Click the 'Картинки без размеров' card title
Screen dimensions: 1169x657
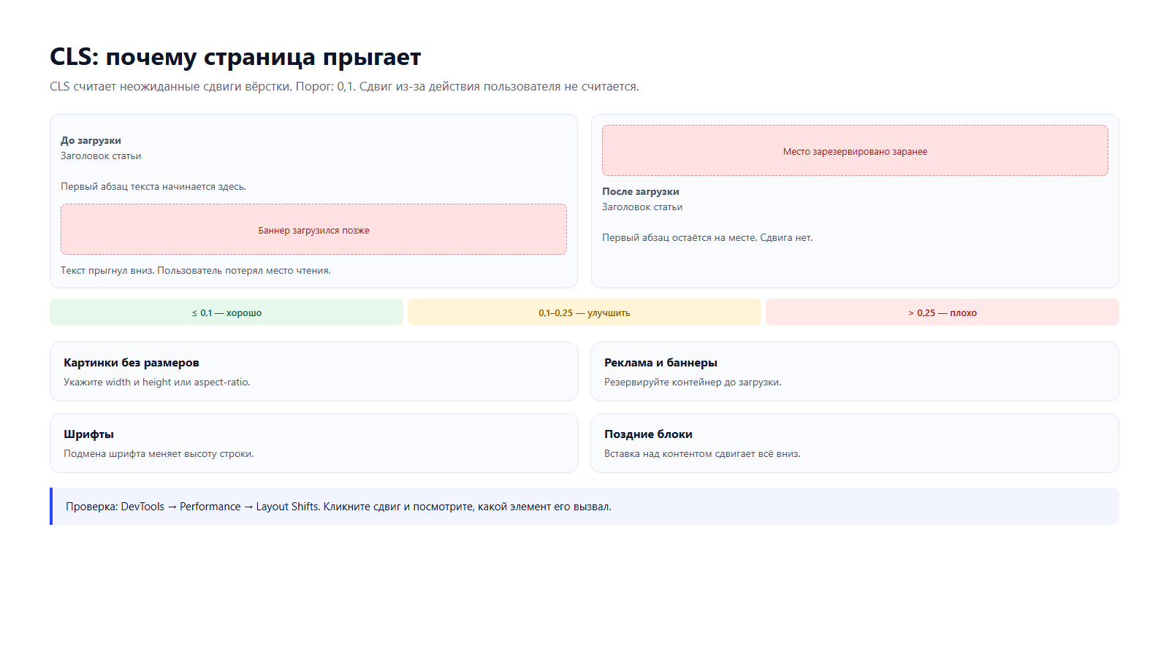tap(132, 362)
